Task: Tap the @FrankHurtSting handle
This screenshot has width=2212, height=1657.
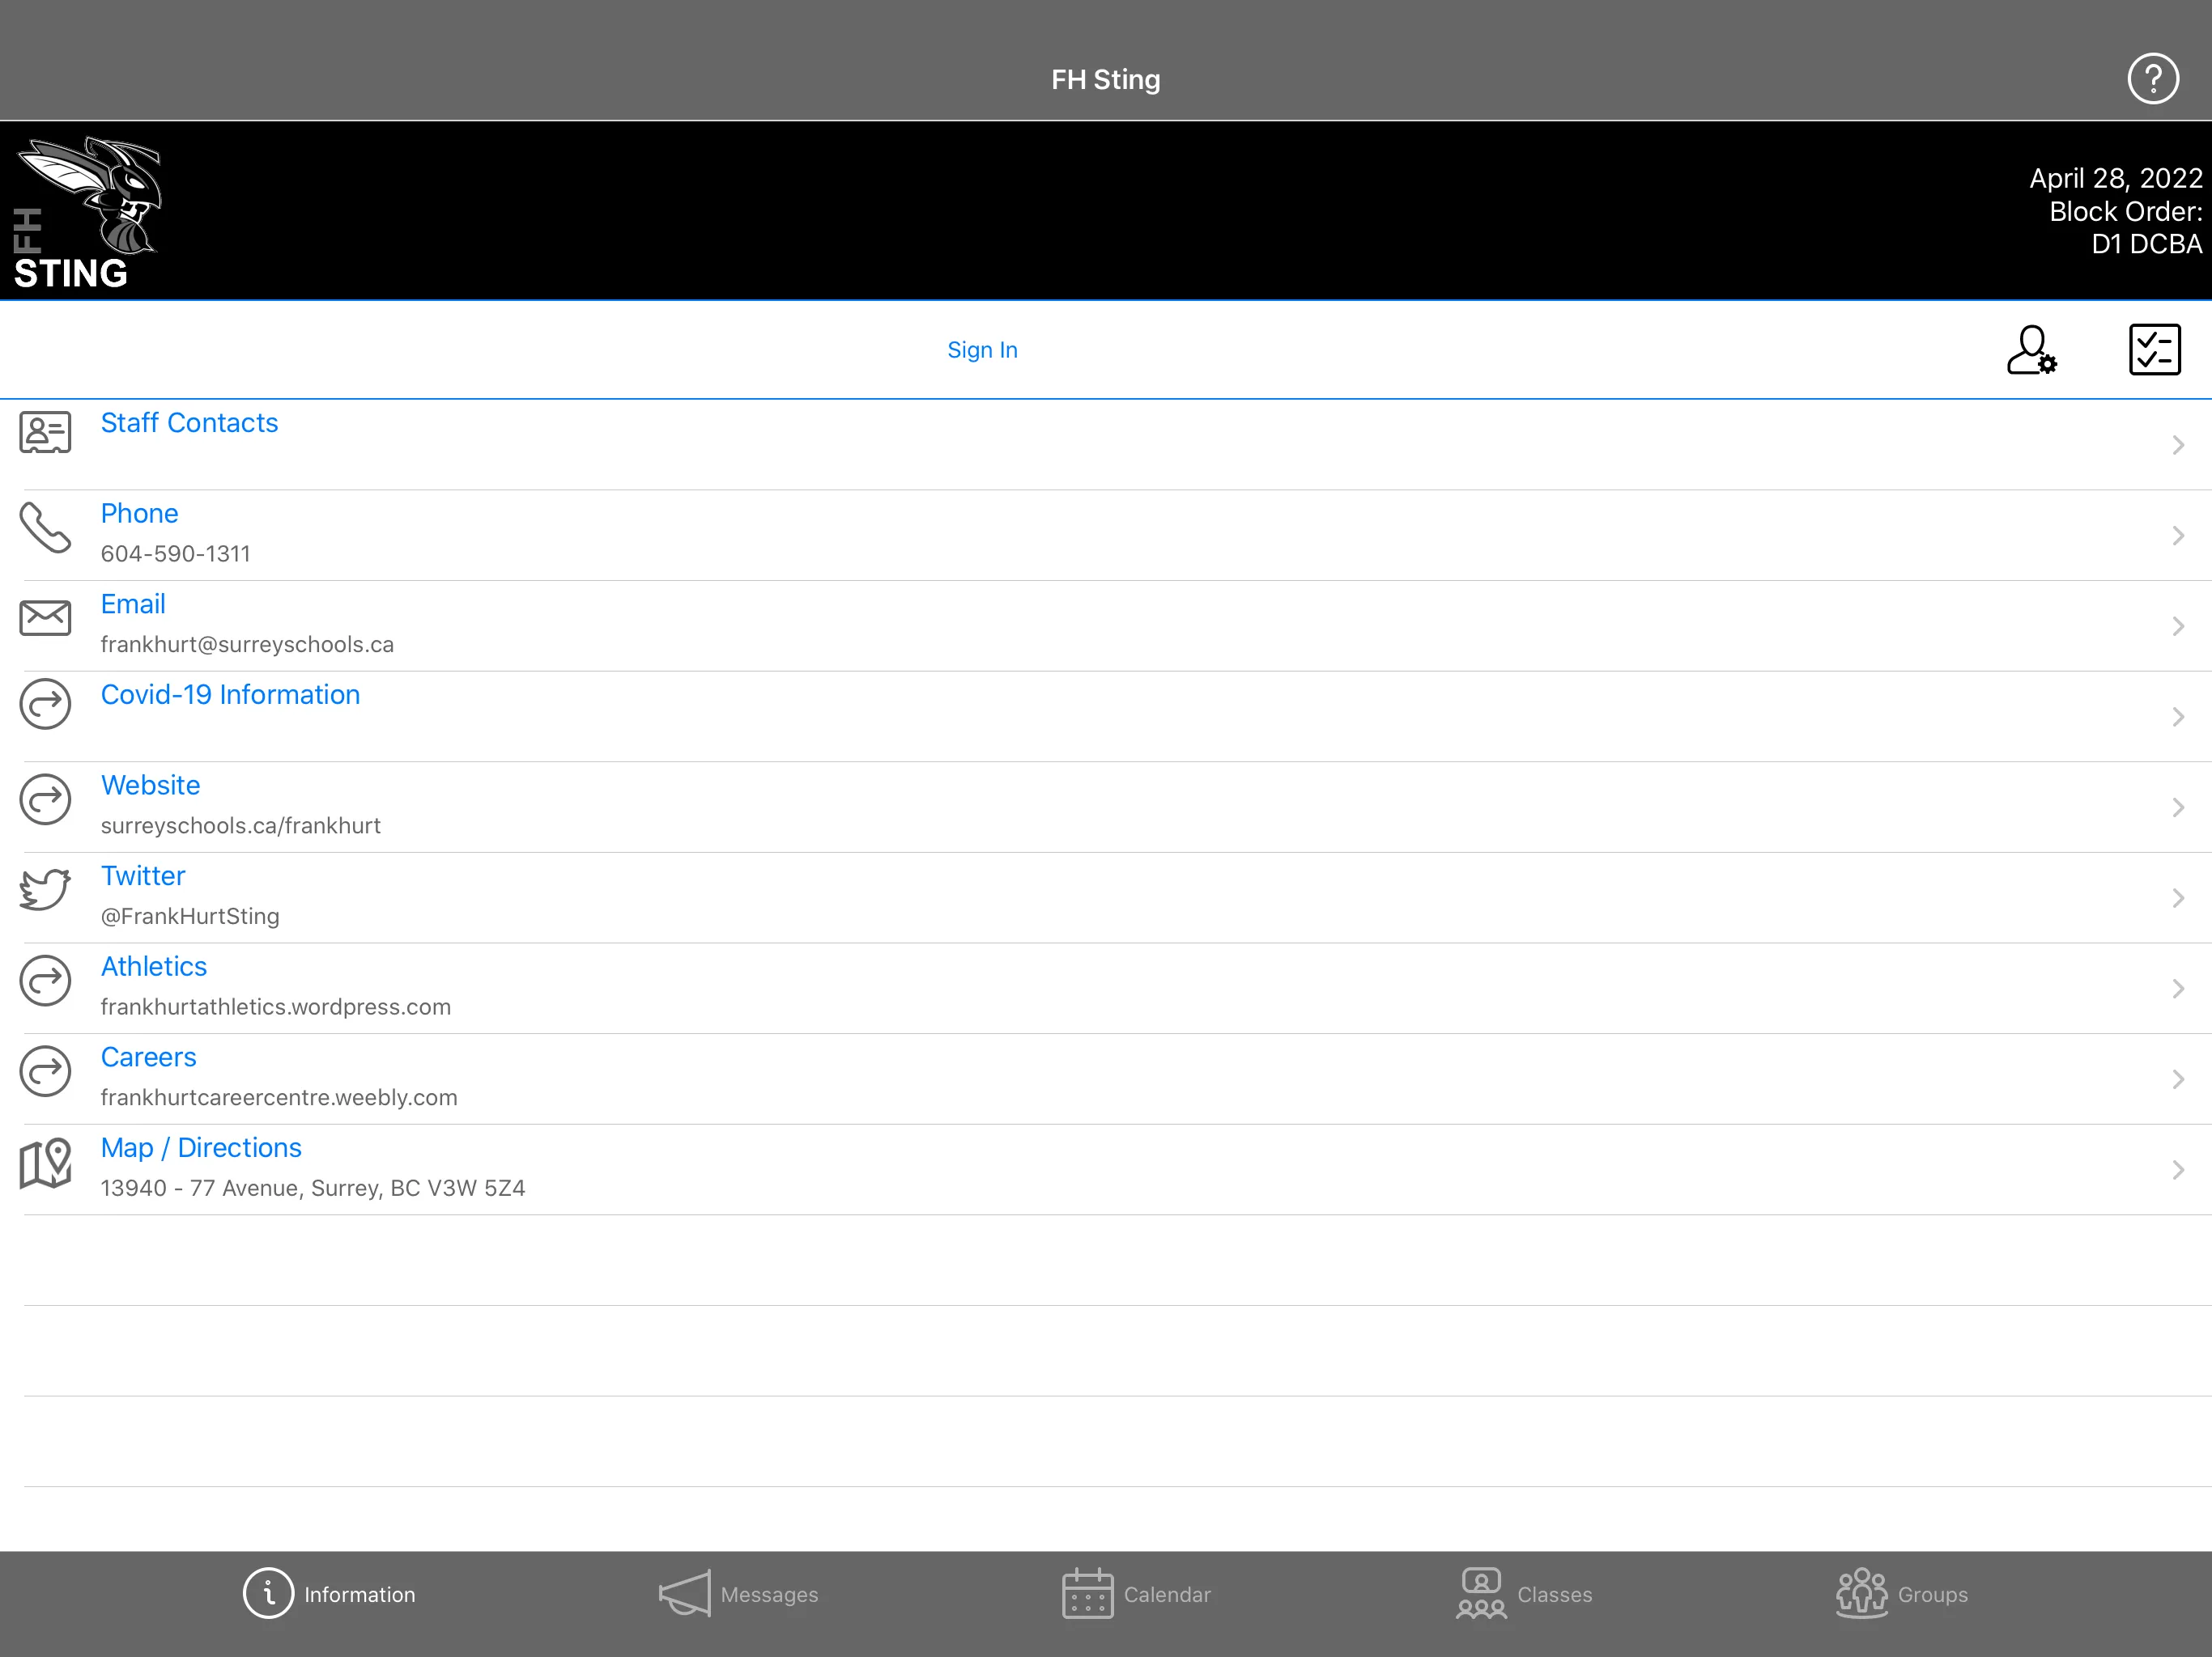Action: (190, 917)
